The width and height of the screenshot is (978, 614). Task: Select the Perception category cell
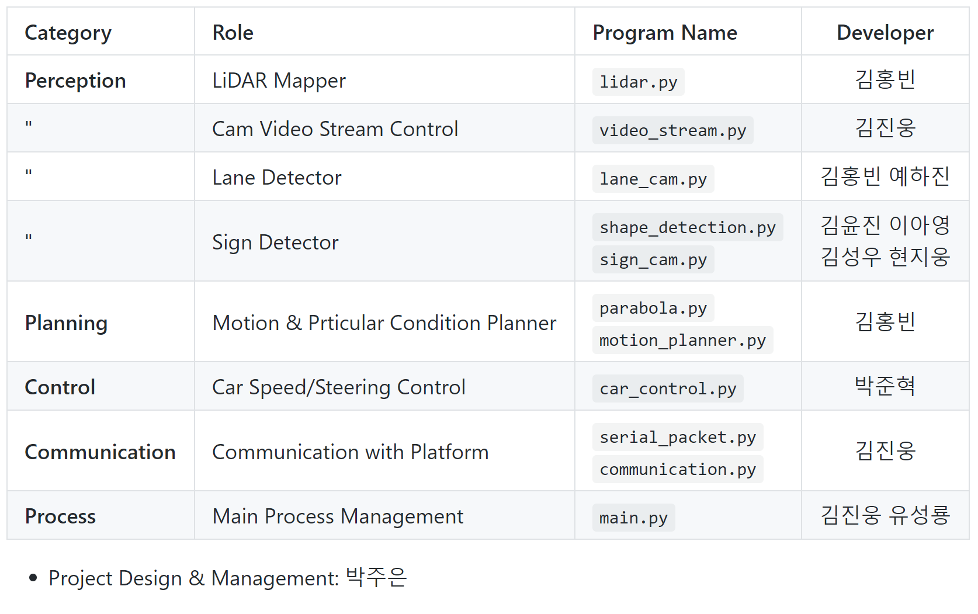tap(100, 80)
